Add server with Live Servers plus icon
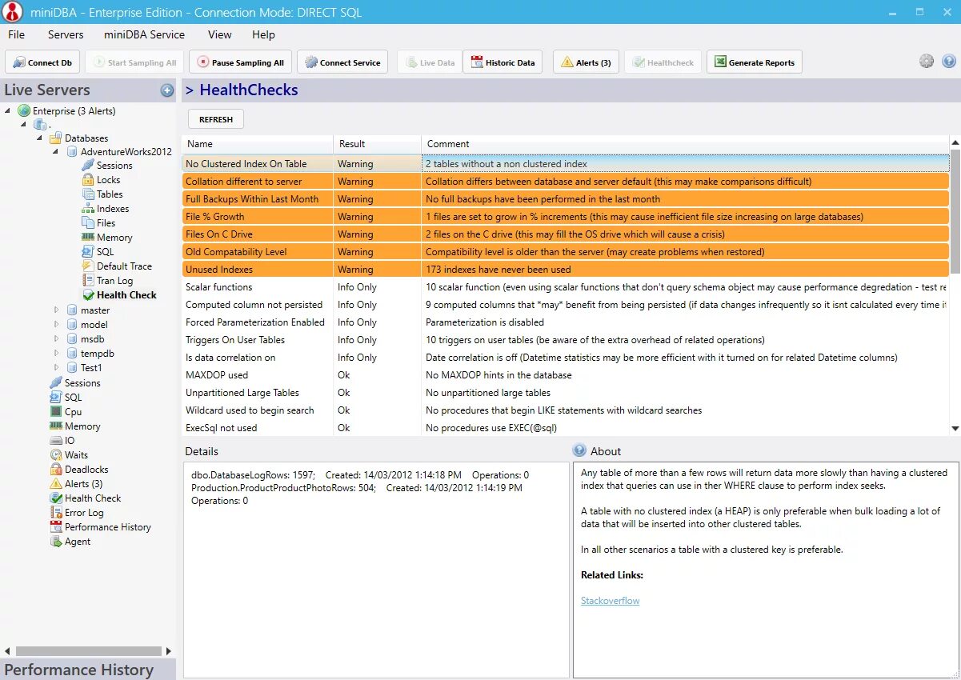 (x=167, y=90)
